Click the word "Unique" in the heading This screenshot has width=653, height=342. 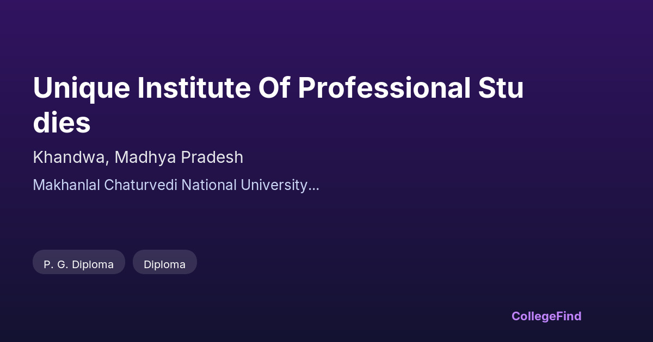[x=82, y=88]
